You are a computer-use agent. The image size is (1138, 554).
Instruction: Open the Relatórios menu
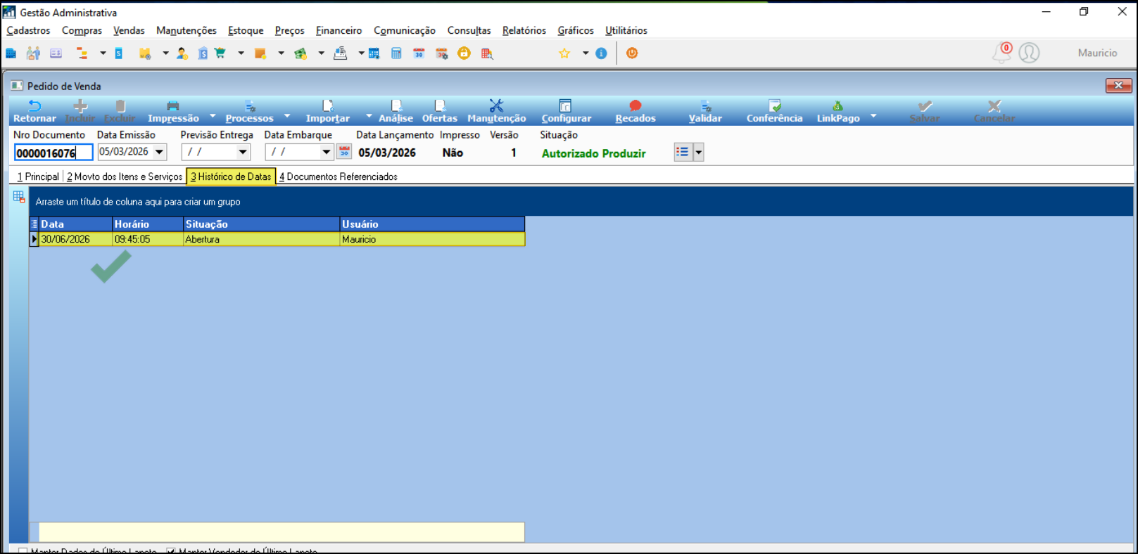(524, 31)
